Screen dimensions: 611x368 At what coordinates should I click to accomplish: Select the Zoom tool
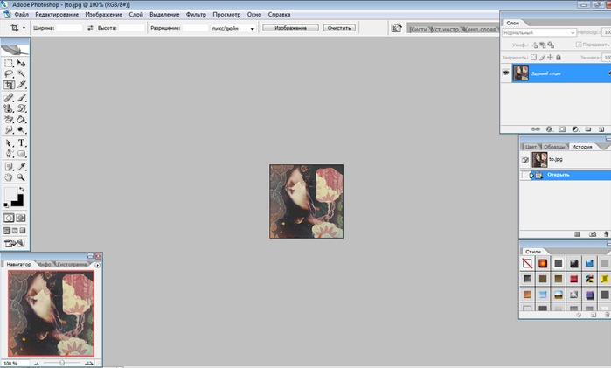[x=21, y=177]
